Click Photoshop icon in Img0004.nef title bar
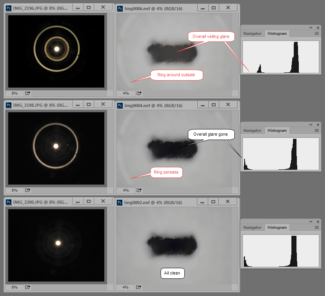This screenshot has width=325, height=296. coord(120,105)
